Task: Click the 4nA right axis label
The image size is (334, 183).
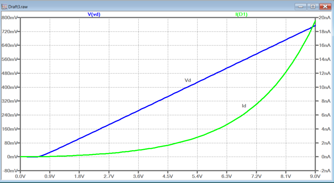Action: coord(325,129)
